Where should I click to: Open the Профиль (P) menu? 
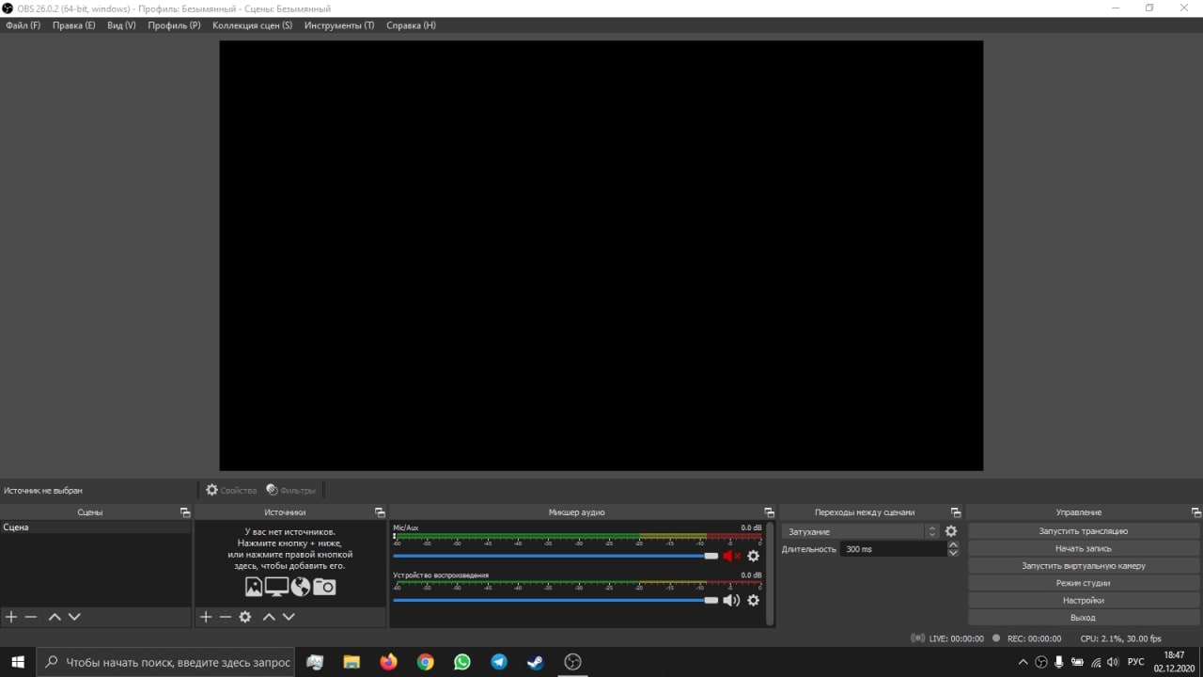coord(174,25)
